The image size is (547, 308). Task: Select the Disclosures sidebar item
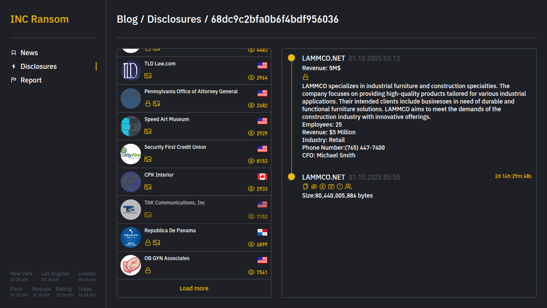pyautogui.click(x=38, y=66)
